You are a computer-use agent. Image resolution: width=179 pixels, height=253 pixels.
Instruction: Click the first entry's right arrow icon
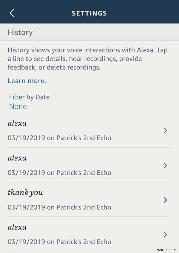165,130
